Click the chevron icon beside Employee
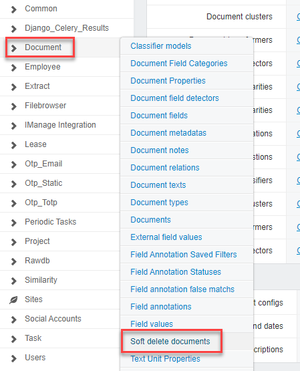The height and width of the screenshot is (371, 300). (x=14, y=68)
